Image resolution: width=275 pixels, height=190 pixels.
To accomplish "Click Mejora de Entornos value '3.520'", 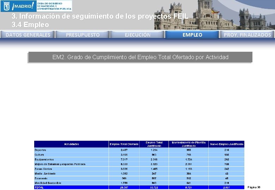I will 154,164.
